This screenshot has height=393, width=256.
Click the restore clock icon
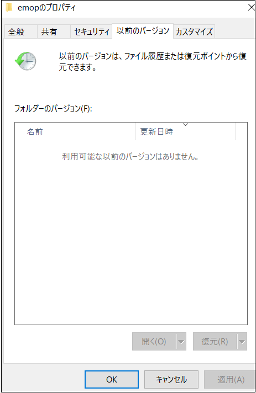(25, 61)
